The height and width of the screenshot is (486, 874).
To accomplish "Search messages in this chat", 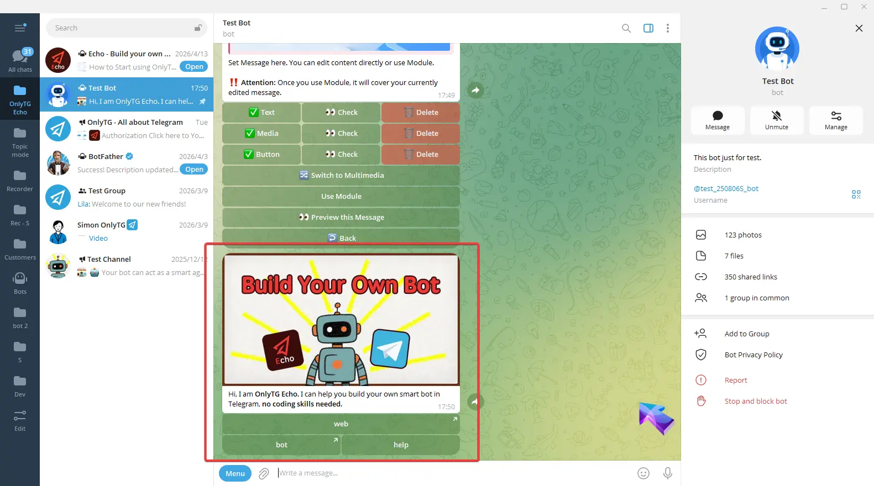I will coord(626,28).
